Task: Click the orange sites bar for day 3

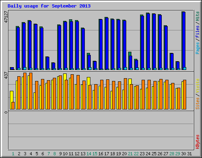Action: coord(25,91)
